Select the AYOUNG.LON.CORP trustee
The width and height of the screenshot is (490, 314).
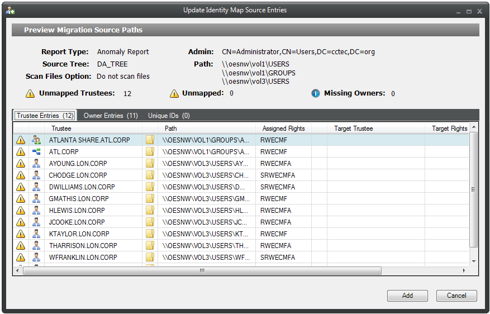pyautogui.click(x=78, y=163)
